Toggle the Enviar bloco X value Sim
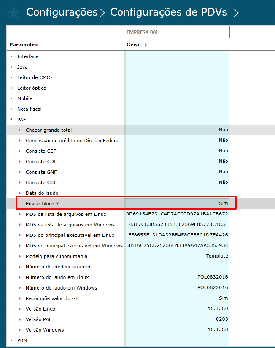Viewport: 275px width, 348px height. [177, 203]
